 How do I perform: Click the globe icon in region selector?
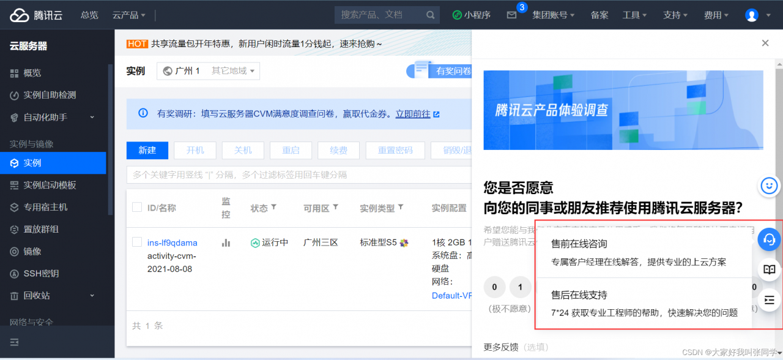168,71
